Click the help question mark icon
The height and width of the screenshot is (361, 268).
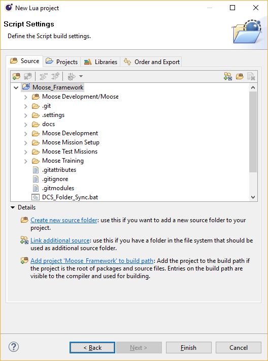click(14, 347)
